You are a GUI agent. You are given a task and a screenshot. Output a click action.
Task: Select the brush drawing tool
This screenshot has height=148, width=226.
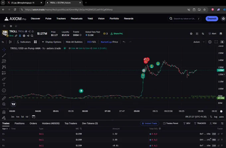[x=4, y=79]
